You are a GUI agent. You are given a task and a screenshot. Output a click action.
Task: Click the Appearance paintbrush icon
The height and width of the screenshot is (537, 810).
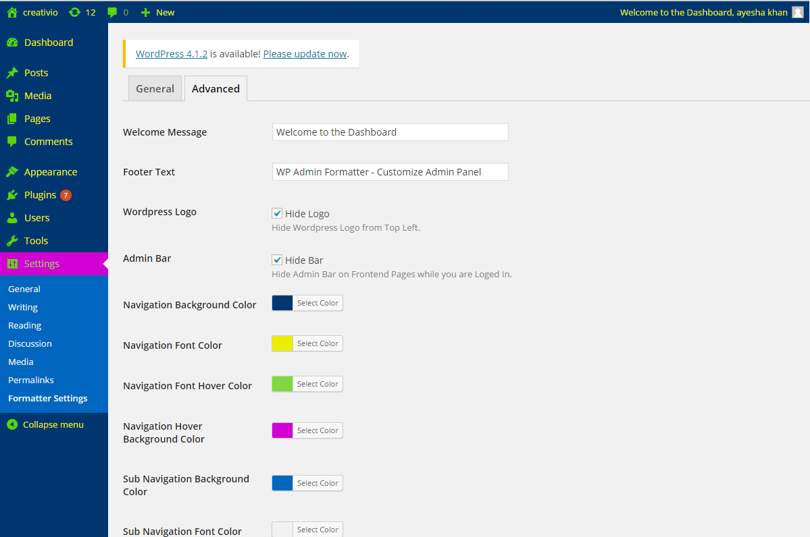click(x=12, y=172)
